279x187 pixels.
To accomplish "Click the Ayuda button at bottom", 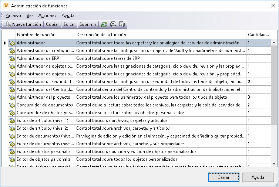I will (258, 177).
